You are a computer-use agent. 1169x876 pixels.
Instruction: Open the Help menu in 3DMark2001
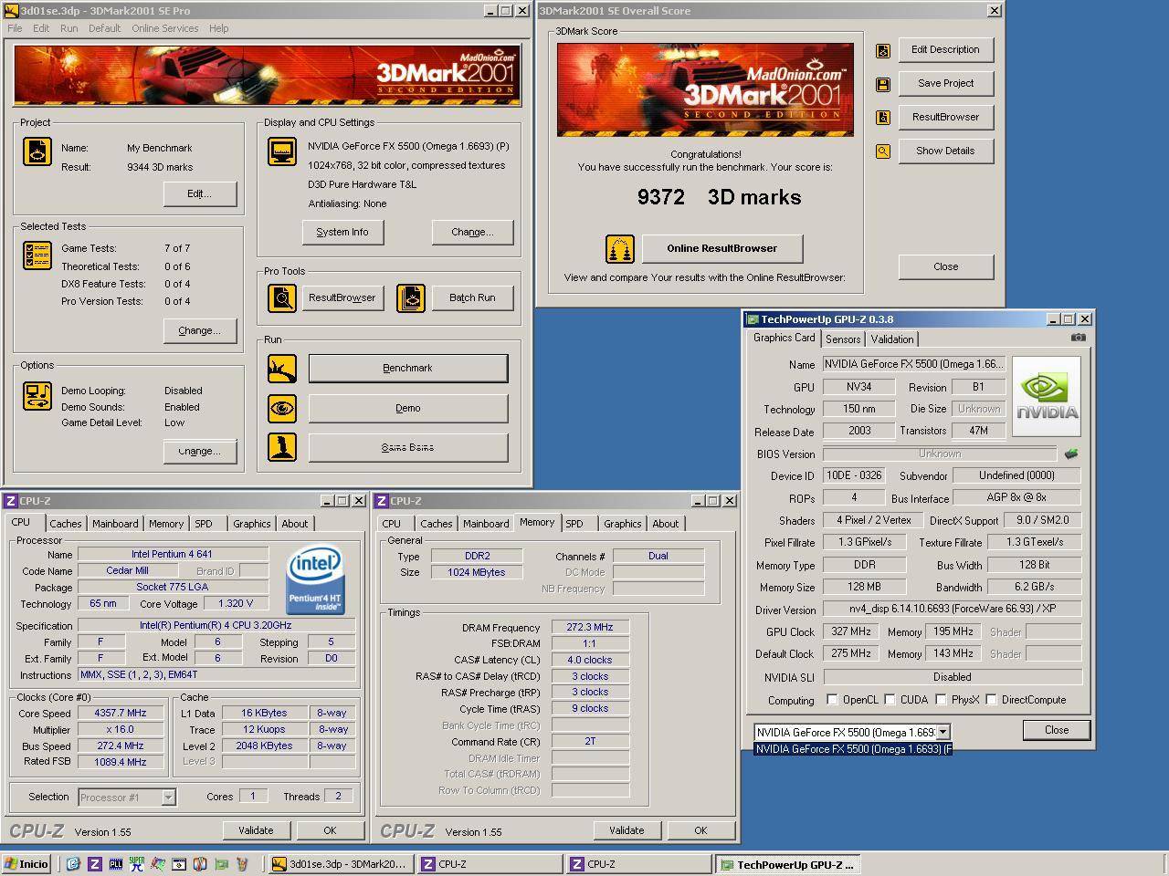tap(219, 28)
